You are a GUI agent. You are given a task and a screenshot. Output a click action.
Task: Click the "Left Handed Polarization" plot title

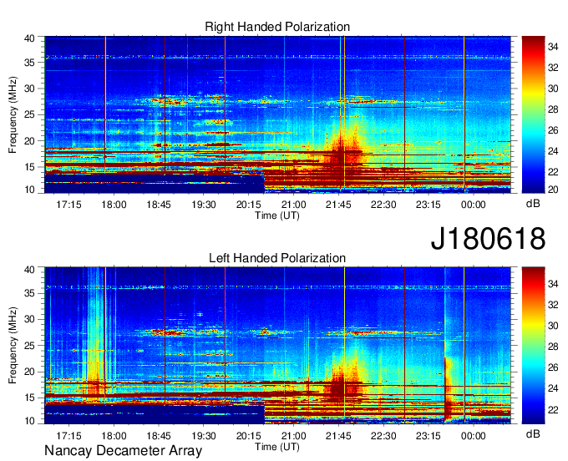(x=277, y=258)
